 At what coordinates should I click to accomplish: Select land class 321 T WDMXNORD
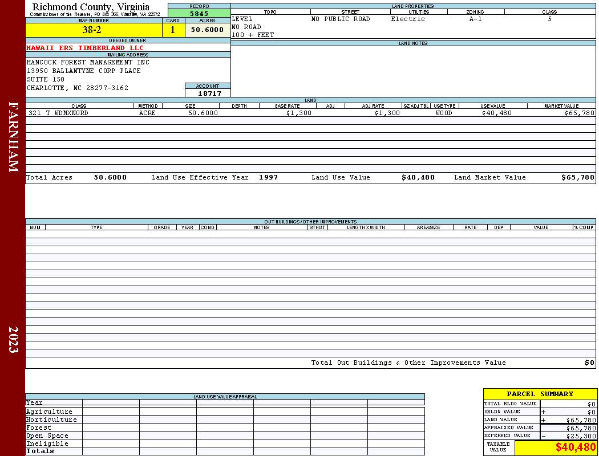[x=58, y=113]
